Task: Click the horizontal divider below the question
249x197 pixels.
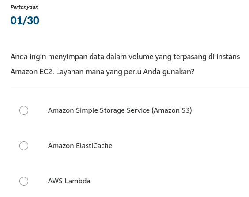Action: 130,88
